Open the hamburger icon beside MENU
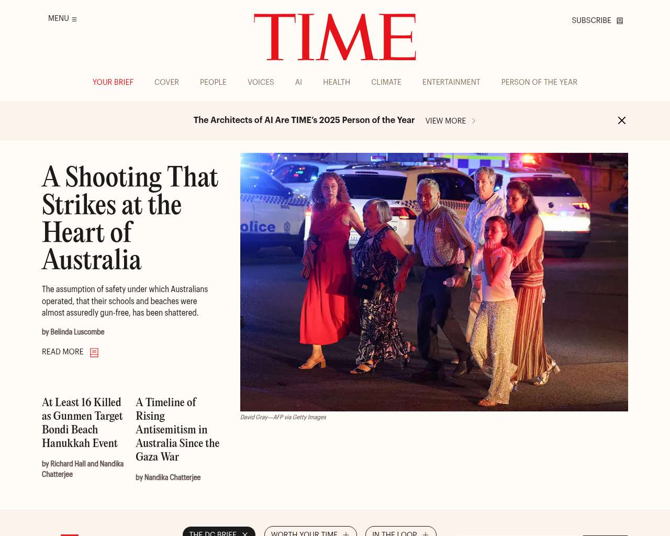The width and height of the screenshot is (670, 536). click(74, 19)
